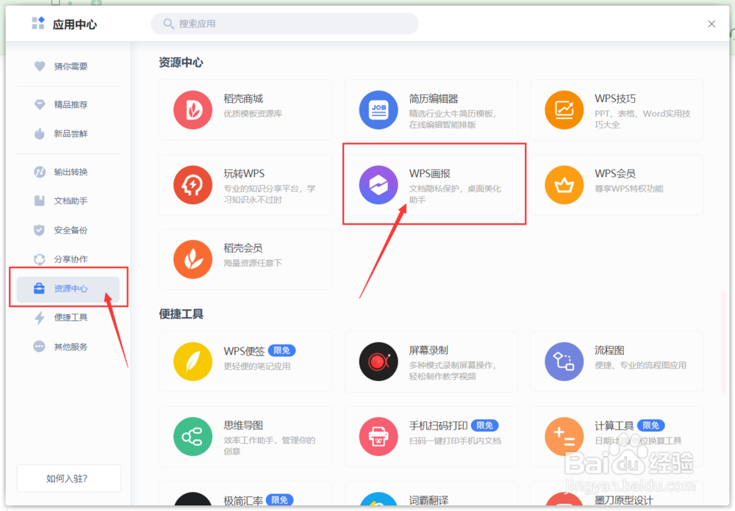Screen dimensions: 735x511
Task: Click the search magnifier icon
Action: pyautogui.click(x=168, y=23)
